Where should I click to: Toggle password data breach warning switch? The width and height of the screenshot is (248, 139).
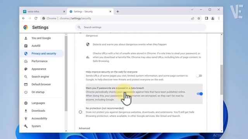click(x=200, y=94)
